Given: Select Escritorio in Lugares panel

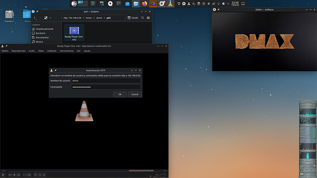Looking at the screenshot, I should tap(39, 33).
